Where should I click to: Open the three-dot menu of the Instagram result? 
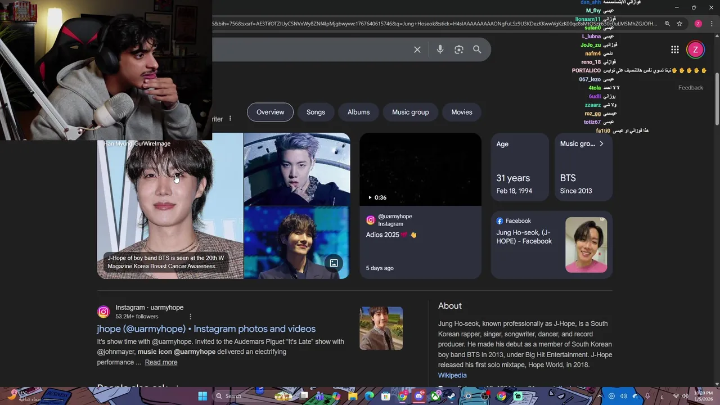click(191, 317)
